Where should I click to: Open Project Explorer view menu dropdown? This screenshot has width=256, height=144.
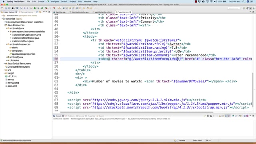tap(44, 12)
